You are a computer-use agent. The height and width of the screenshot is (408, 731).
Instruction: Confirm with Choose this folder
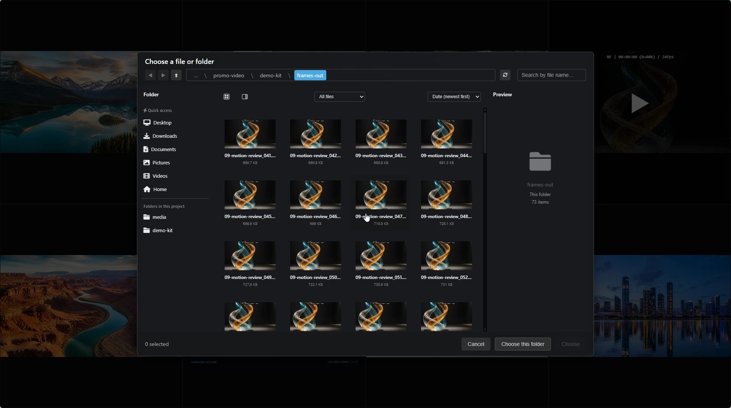point(523,344)
